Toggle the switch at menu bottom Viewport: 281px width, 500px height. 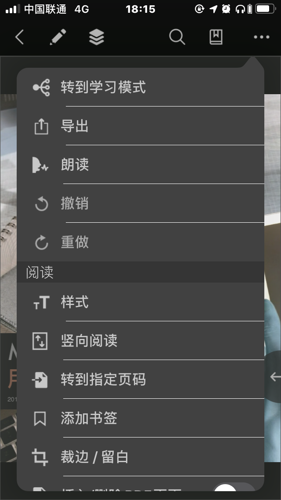click(234, 487)
